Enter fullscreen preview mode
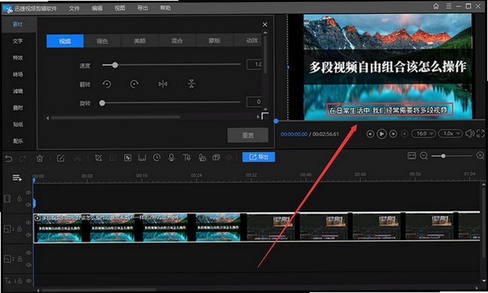This screenshot has width=488, height=293. pyautogui.click(x=480, y=133)
